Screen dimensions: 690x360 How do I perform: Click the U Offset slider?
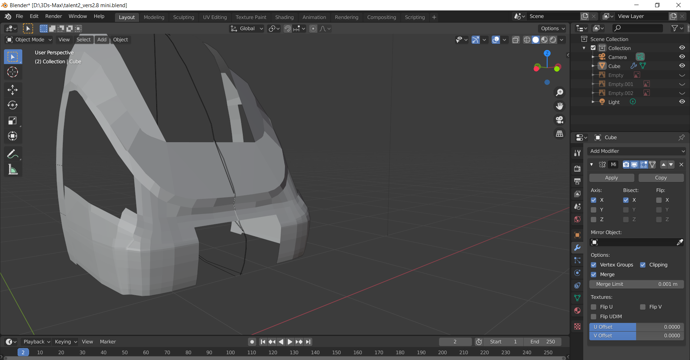(636, 327)
